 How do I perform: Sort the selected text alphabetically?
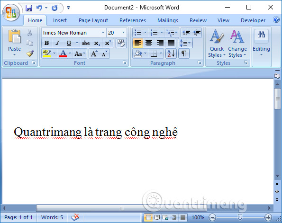[x=171, y=54]
